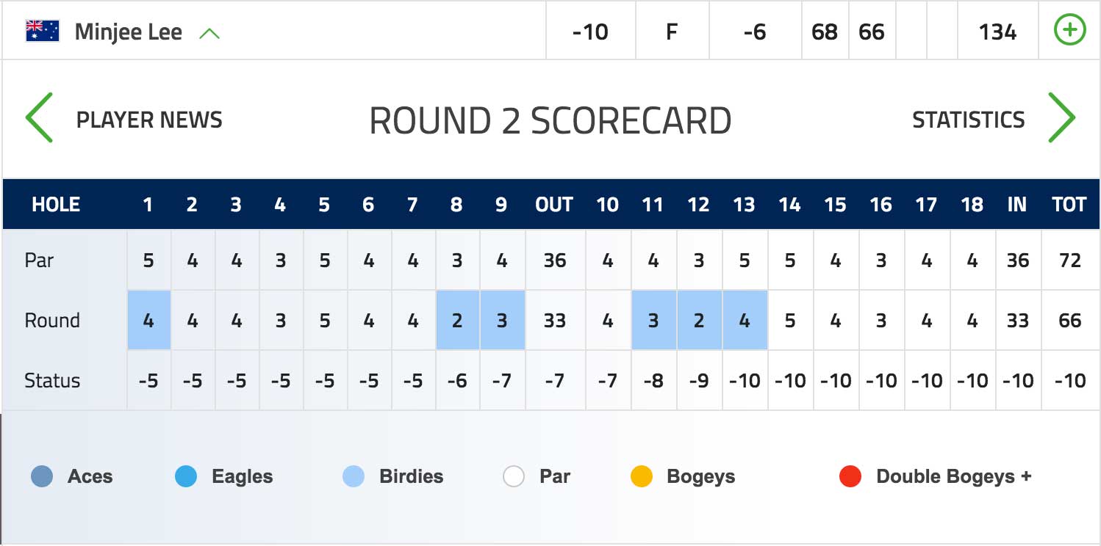Viewport: 1101px width, 546px height.
Task: Click the Birdies legend light blue dot
Action: pyautogui.click(x=354, y=477)
